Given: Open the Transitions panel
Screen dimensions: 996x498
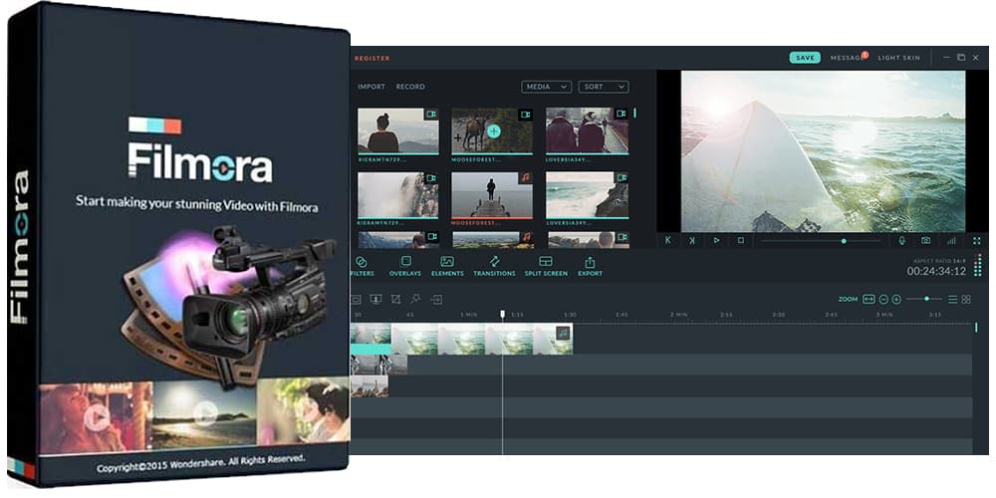Looking at the screenshot, I should point(494,266).
